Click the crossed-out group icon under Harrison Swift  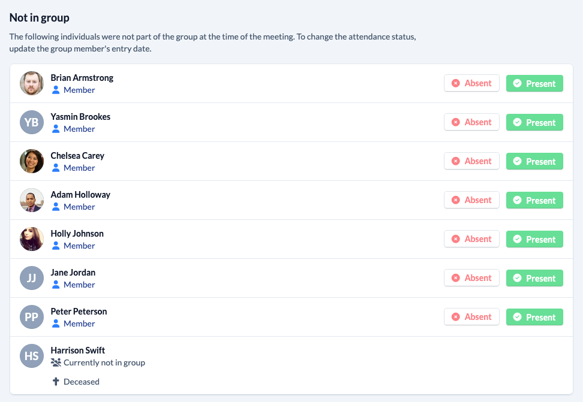coord(56,362)
